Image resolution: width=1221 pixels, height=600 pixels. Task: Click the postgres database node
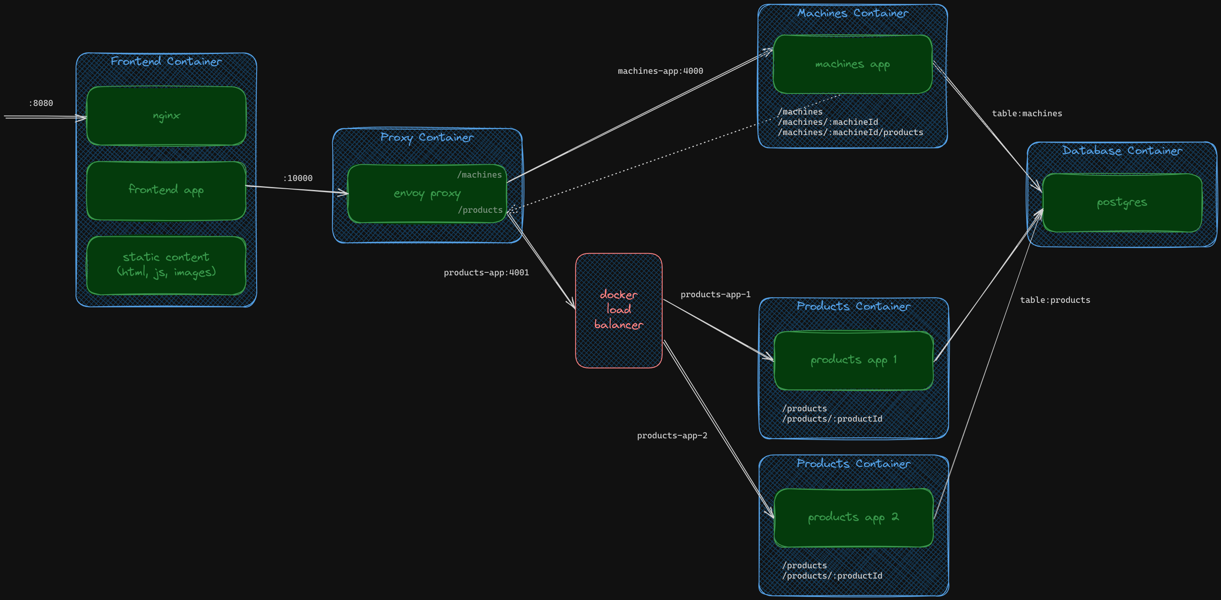[1121, 203]
